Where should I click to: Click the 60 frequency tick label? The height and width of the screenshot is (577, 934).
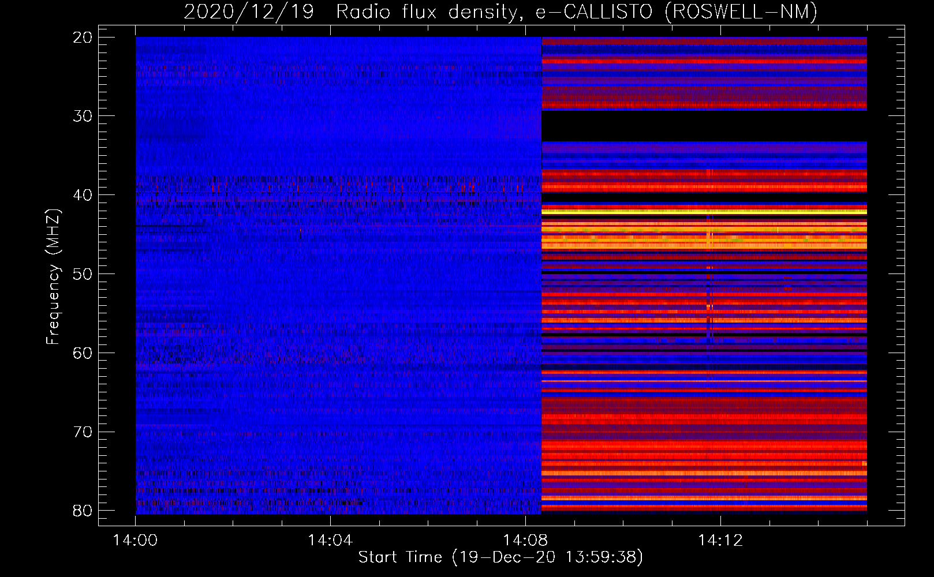point(83,353)
